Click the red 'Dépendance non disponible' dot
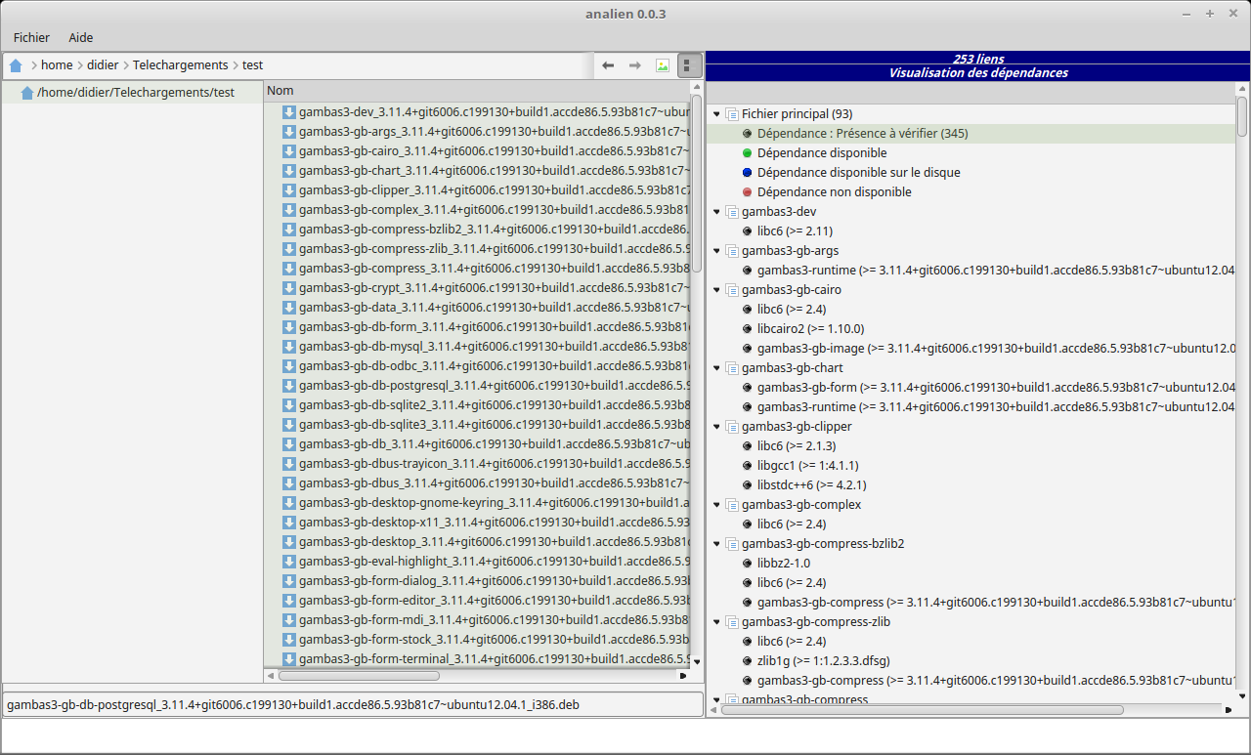The width and height of the screenshot is (1251, 755). point(746,191)
